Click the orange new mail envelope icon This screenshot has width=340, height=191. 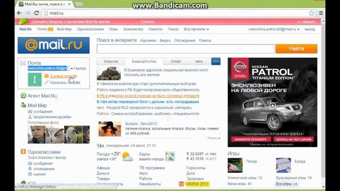pyautogui.click(x=47, y=76)
